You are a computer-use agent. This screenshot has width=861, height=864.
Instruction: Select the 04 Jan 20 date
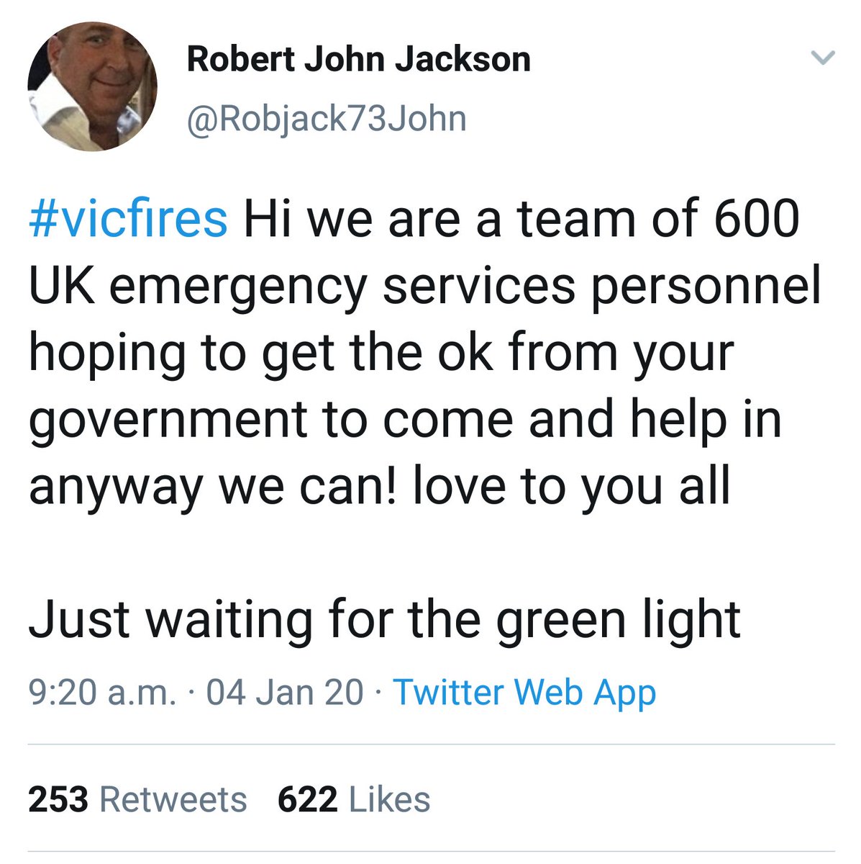click(x=285, y=693)
